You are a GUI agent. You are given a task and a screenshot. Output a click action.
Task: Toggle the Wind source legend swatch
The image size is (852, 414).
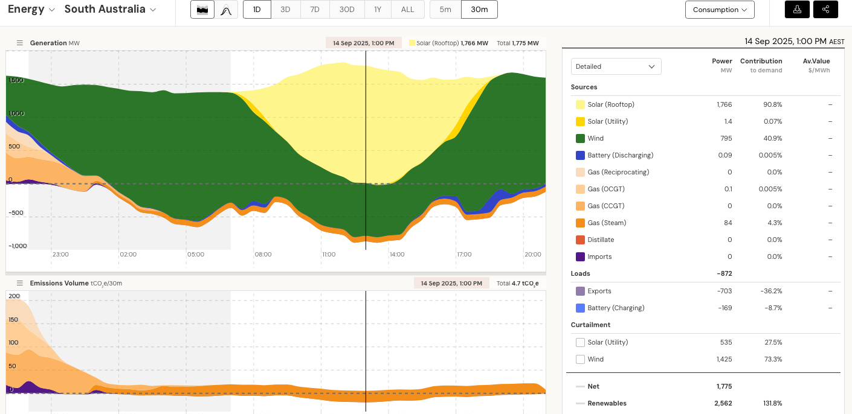pos(580,138)
